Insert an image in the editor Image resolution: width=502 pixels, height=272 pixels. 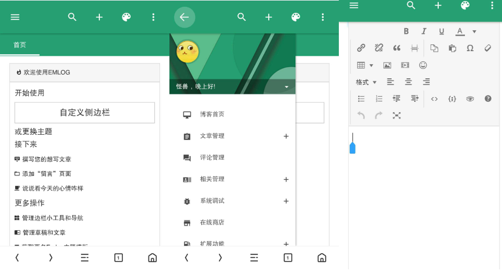point(387,65)
